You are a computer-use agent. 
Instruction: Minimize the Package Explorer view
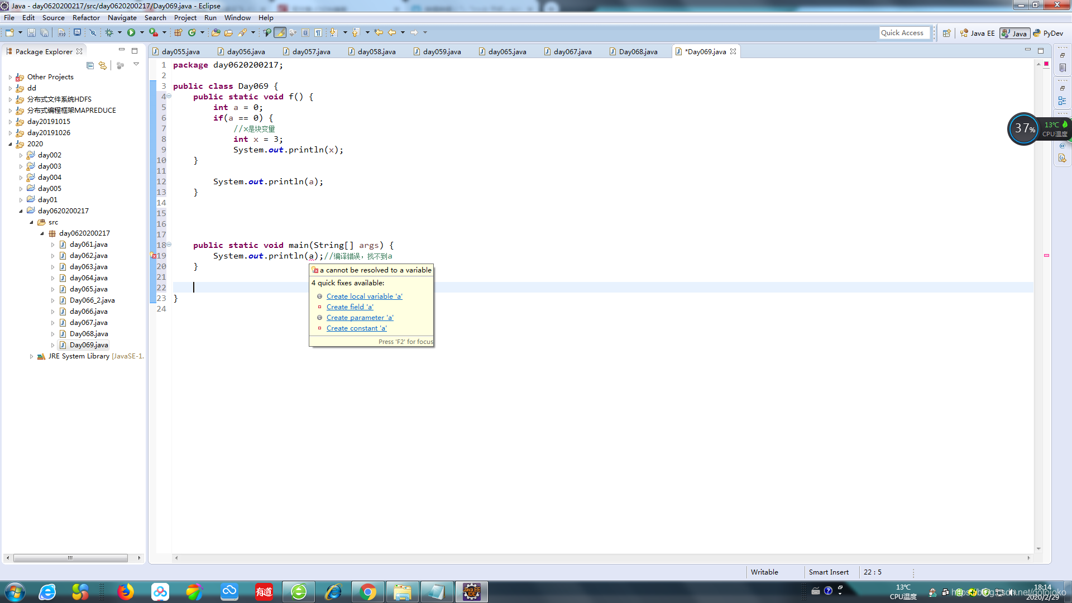tap(122, 50)
